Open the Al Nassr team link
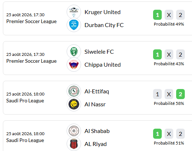The width and height of the screenshot is (192, 151). click(95, 105)
